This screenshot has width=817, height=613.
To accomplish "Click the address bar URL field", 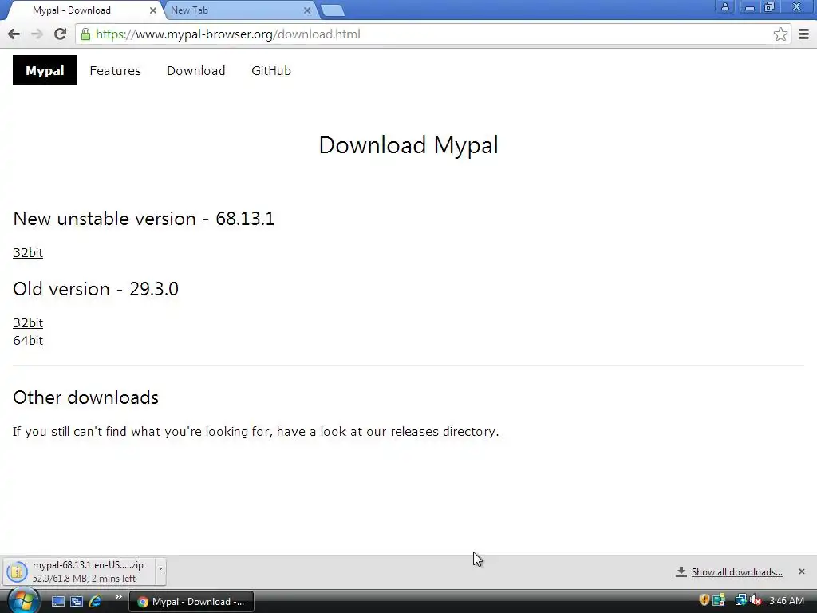I will pos(432,34).
